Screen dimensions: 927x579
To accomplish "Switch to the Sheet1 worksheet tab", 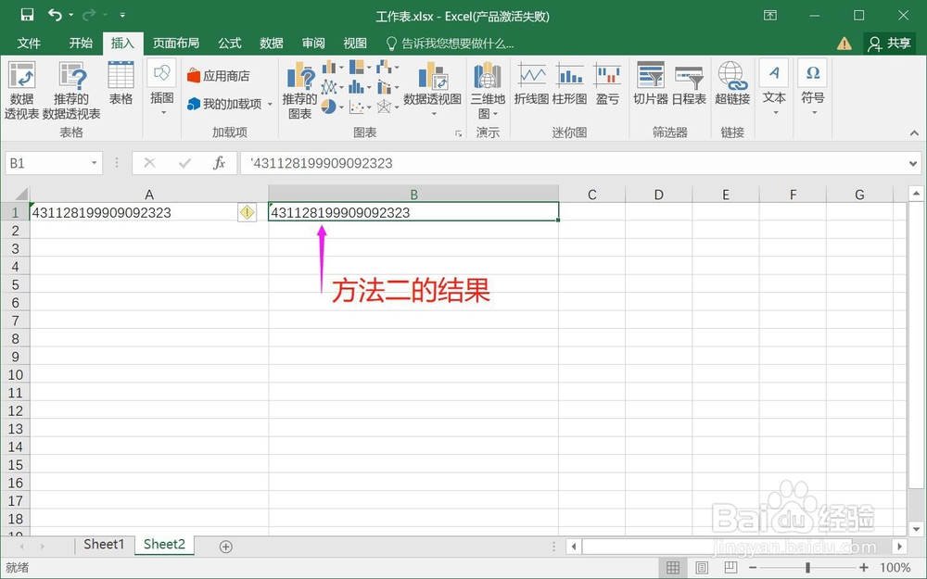I will pos(104,545).
